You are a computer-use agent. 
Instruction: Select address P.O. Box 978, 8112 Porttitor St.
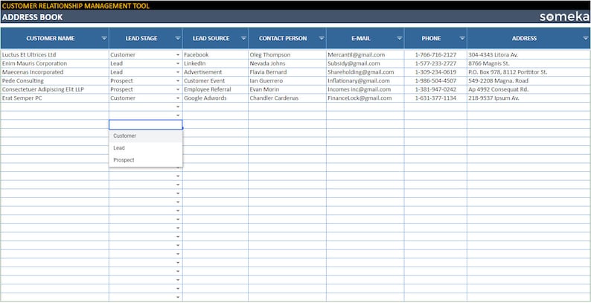tap(528, 72)
